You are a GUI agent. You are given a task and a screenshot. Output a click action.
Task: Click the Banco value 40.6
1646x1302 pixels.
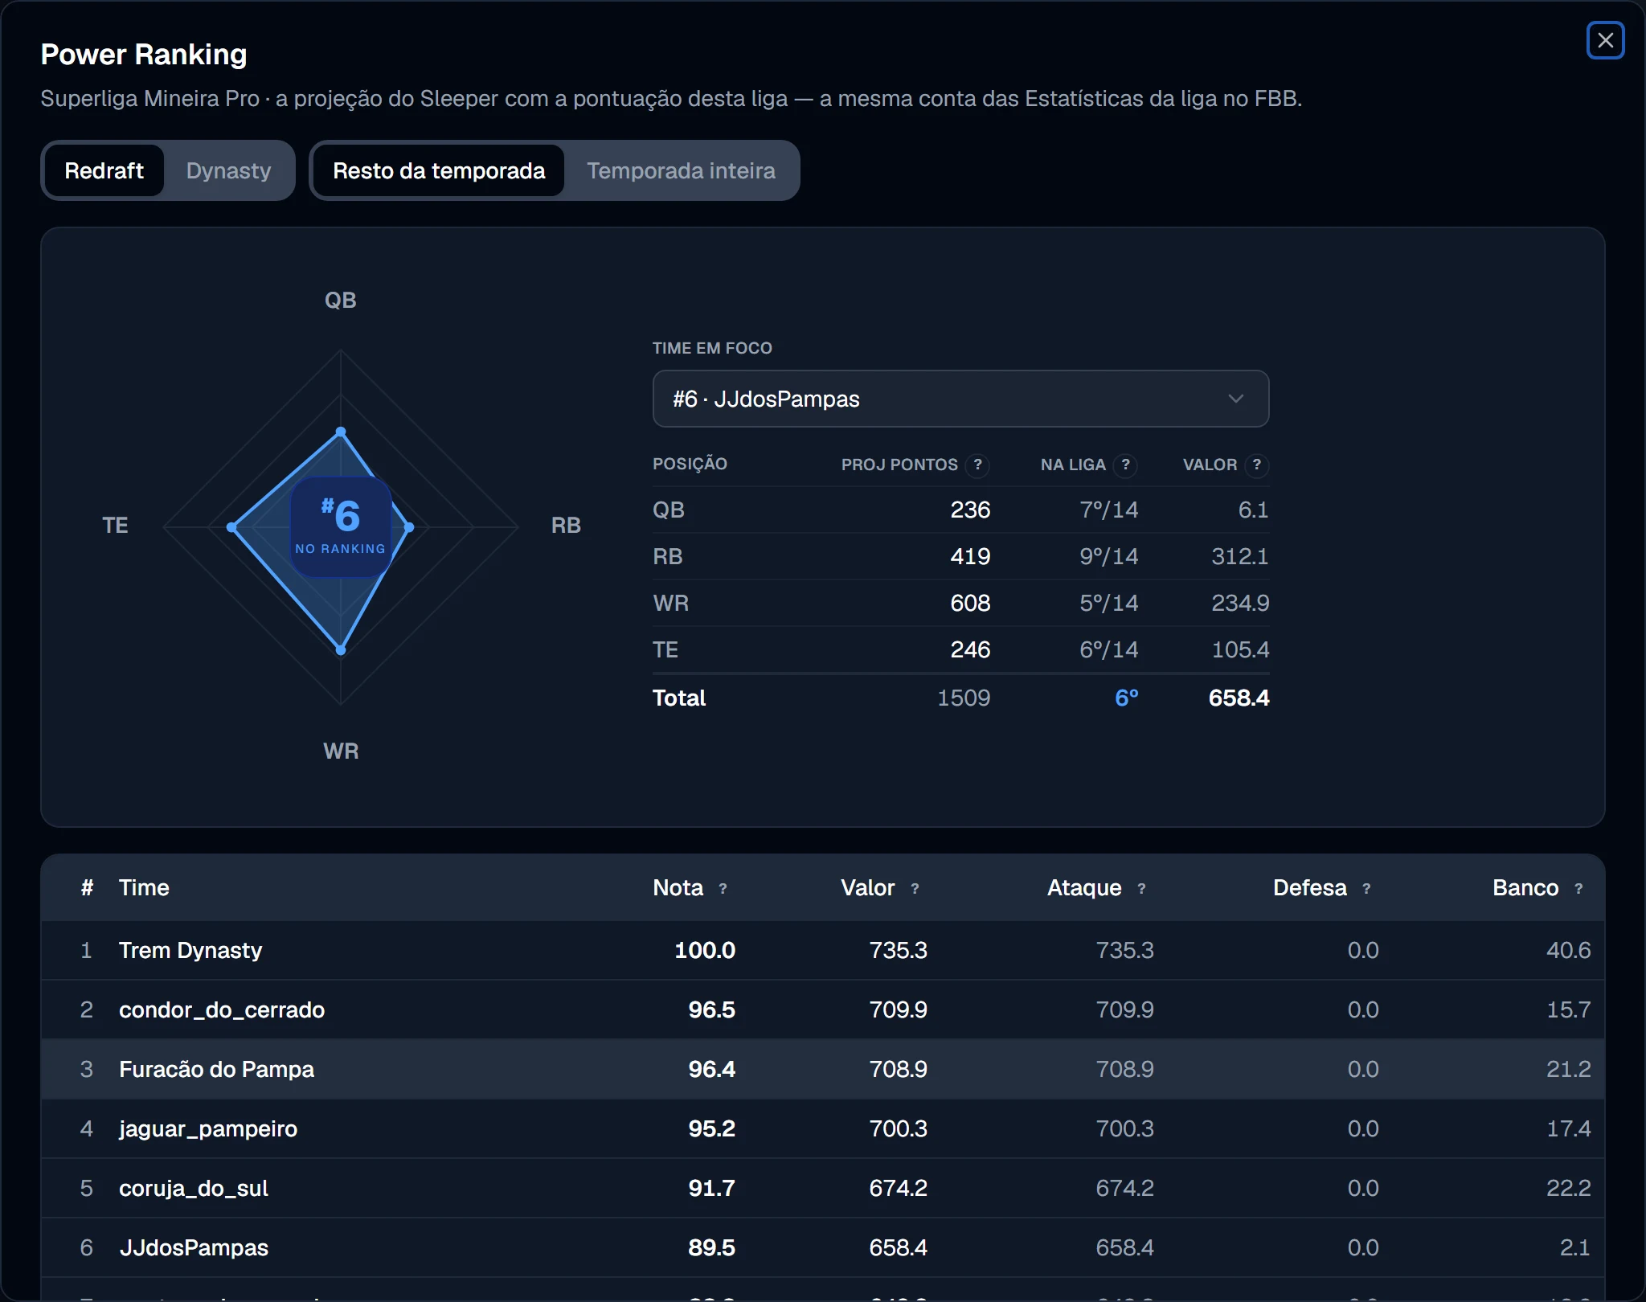coord(1568,950)
